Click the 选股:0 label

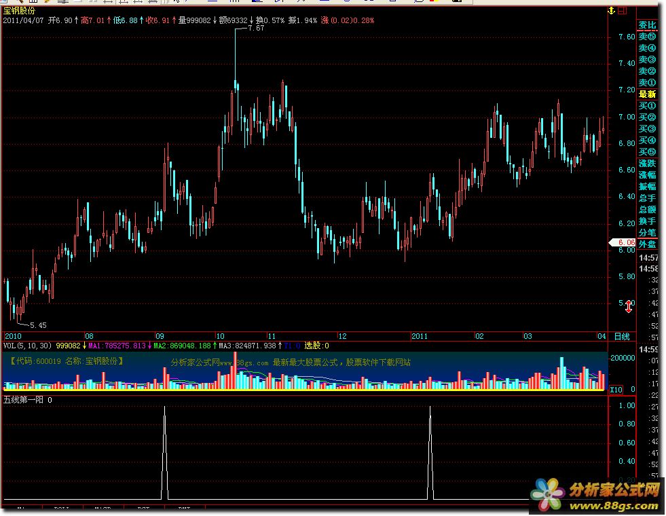316,346
